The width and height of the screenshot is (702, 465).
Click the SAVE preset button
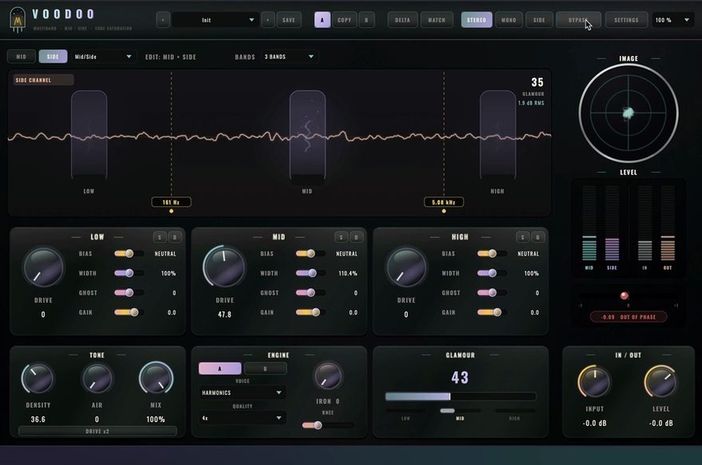pos(289,20)
